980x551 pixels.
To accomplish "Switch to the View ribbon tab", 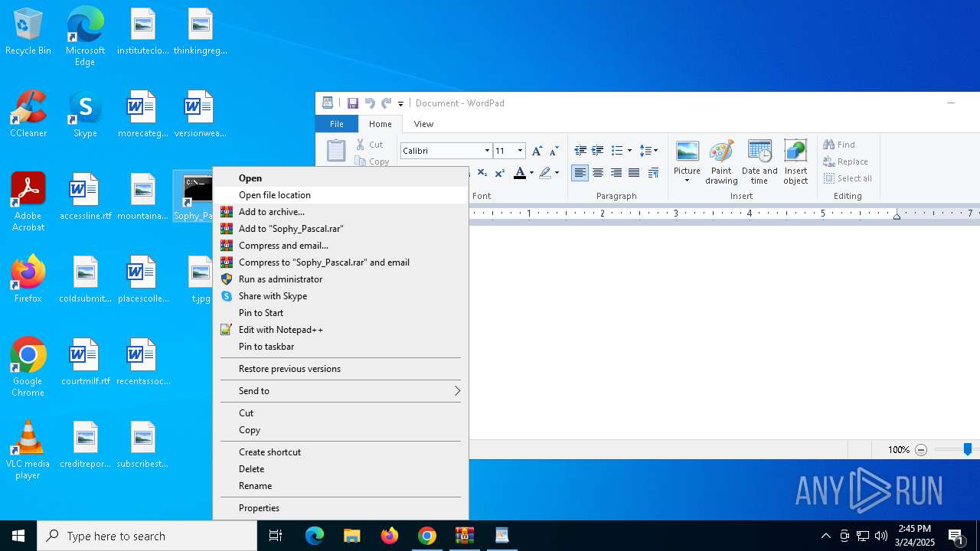I will [x=423, y=124].
